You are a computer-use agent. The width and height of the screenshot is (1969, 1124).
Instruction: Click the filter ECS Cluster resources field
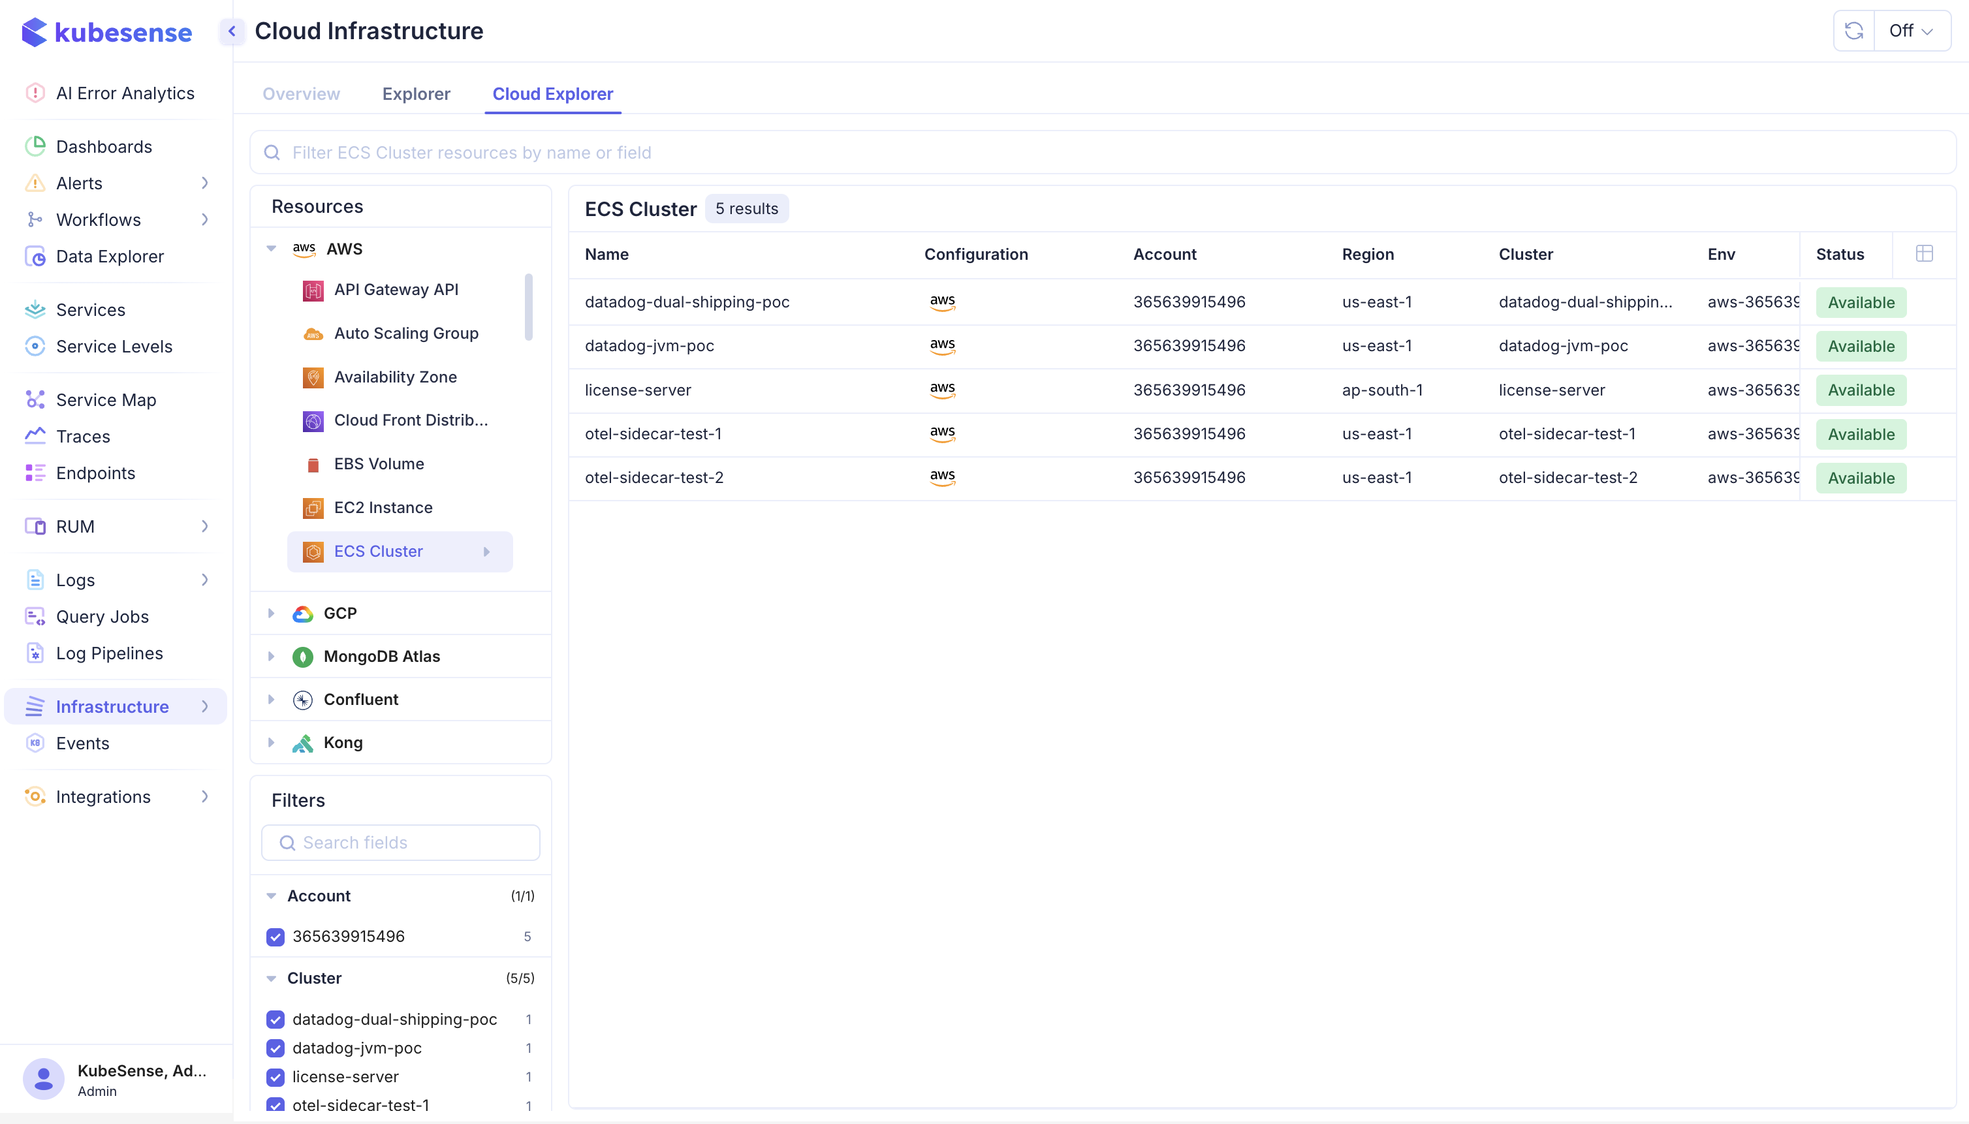tap(1103, 153)
